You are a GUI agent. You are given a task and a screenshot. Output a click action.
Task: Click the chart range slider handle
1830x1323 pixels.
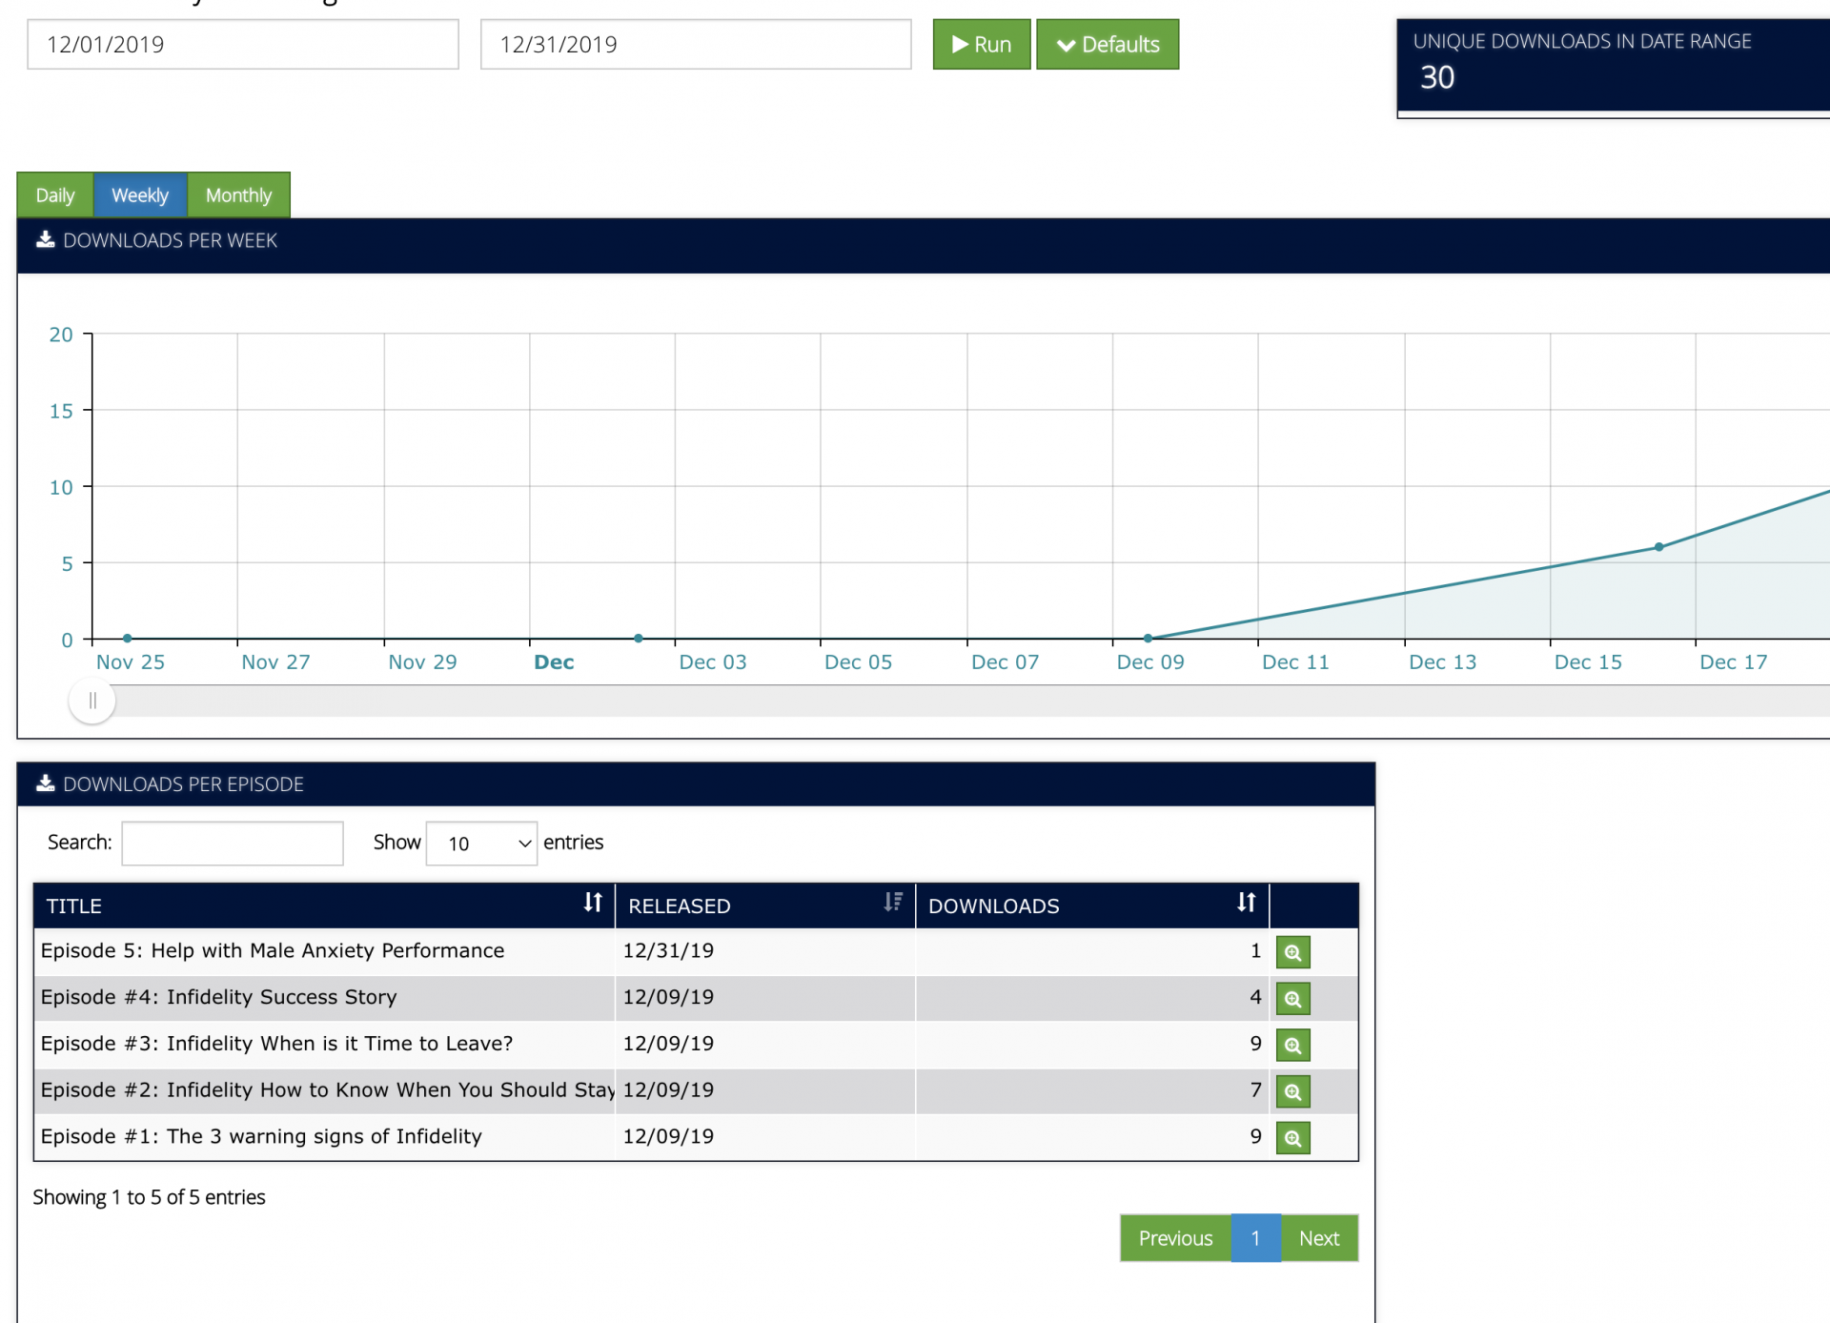[92, 702]
